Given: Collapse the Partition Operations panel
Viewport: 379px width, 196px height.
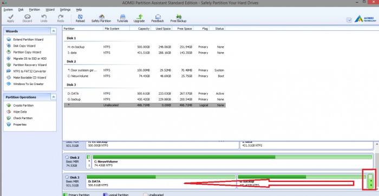Looking at the screenshot, I should [x=54, y=97].
